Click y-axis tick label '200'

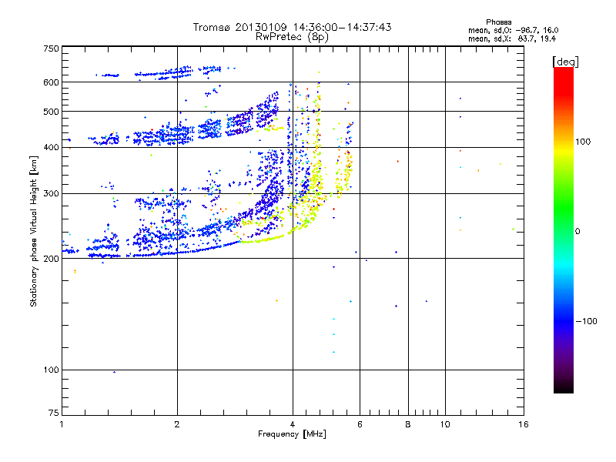52,259
